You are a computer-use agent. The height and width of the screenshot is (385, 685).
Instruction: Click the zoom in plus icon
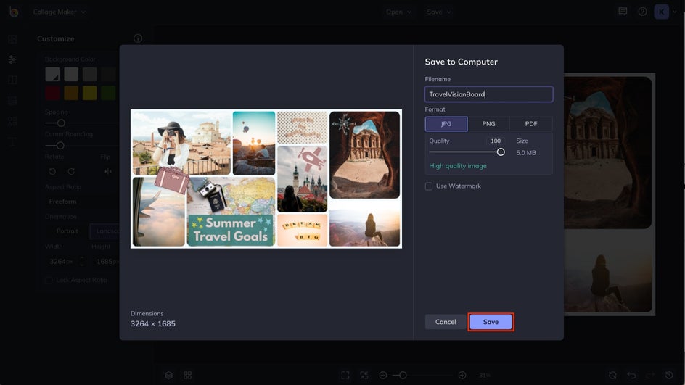462,376
